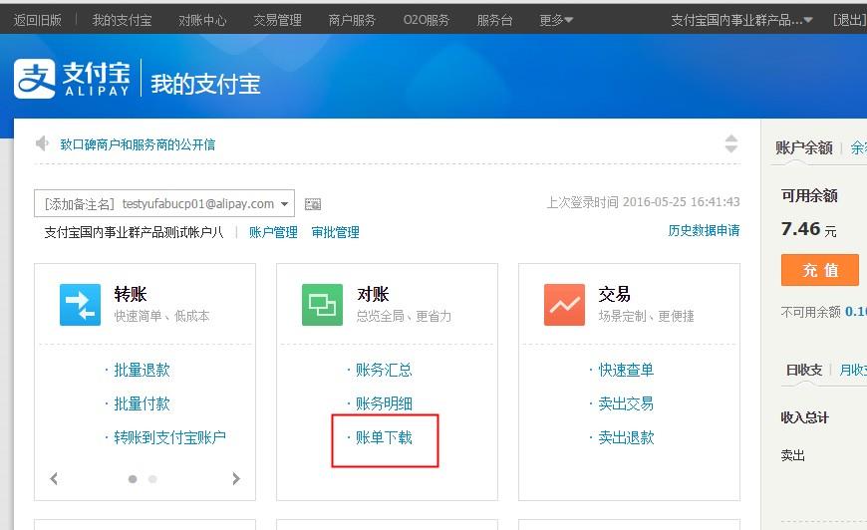Open 转账到支付宝账户
This screenshot has width=867, height=530.
(169, 437)
